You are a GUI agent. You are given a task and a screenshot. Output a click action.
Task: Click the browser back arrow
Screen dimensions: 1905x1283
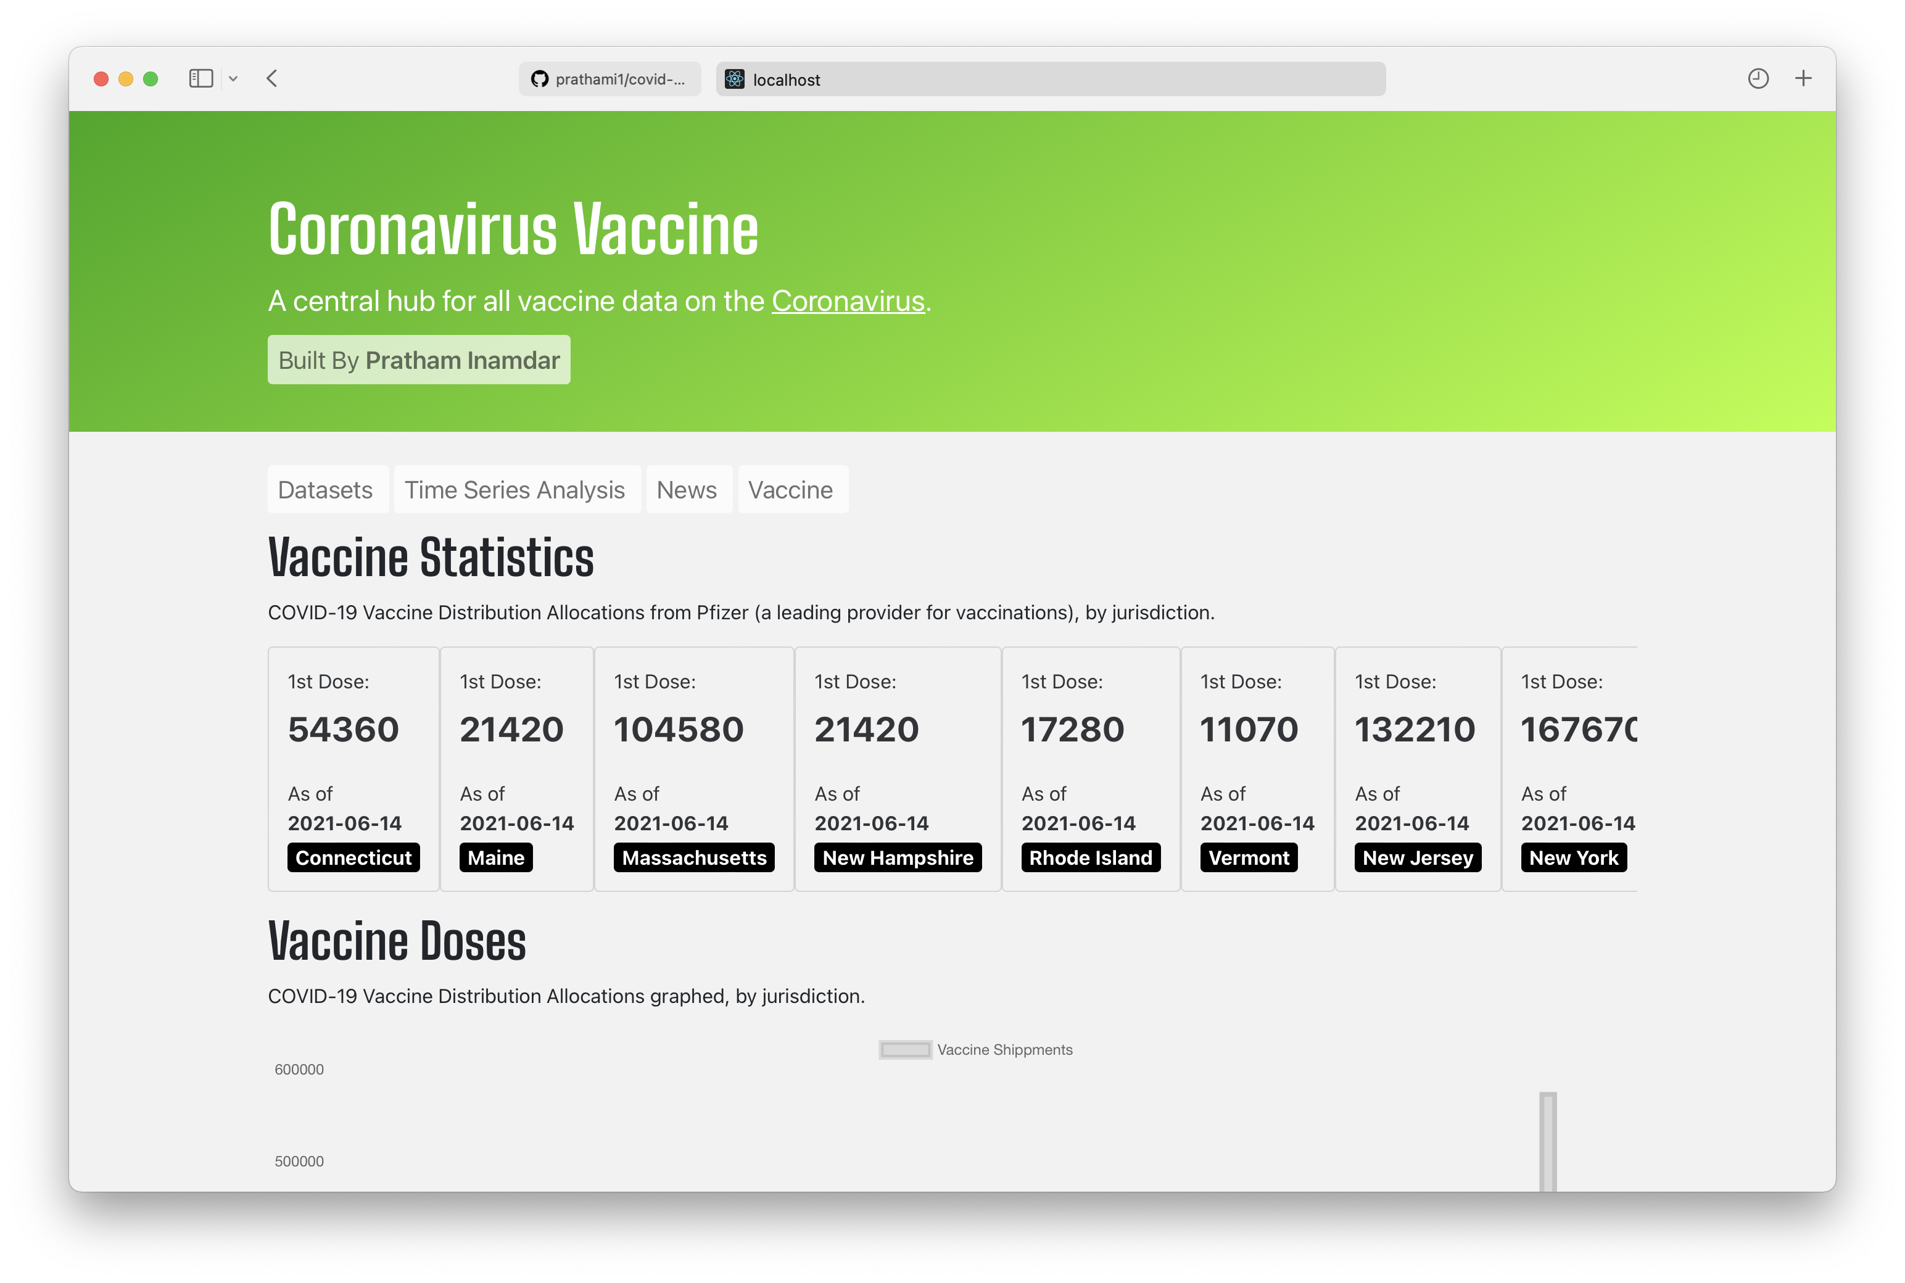click(273, 78)
